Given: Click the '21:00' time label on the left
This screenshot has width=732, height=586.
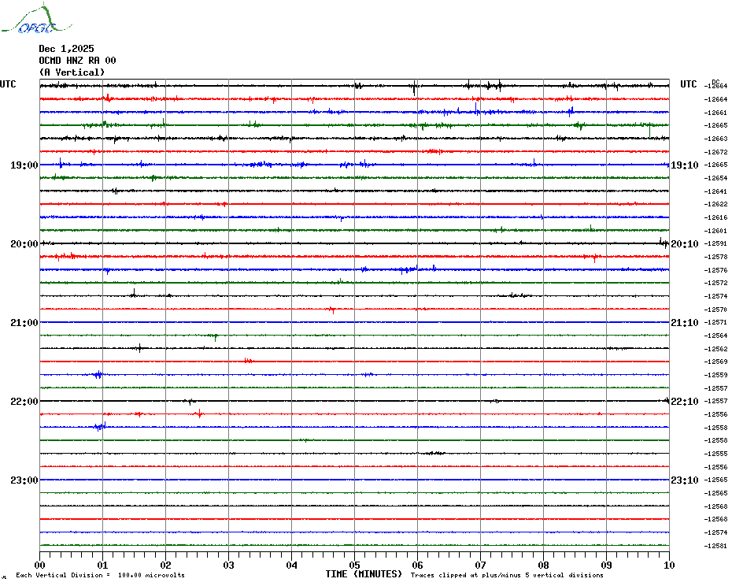Looking at the screenshot, I should click(x=24, y=322).
